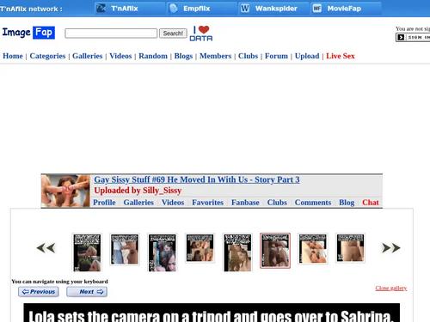
Task: Open uploader's Favorites link
Action: 207,203
